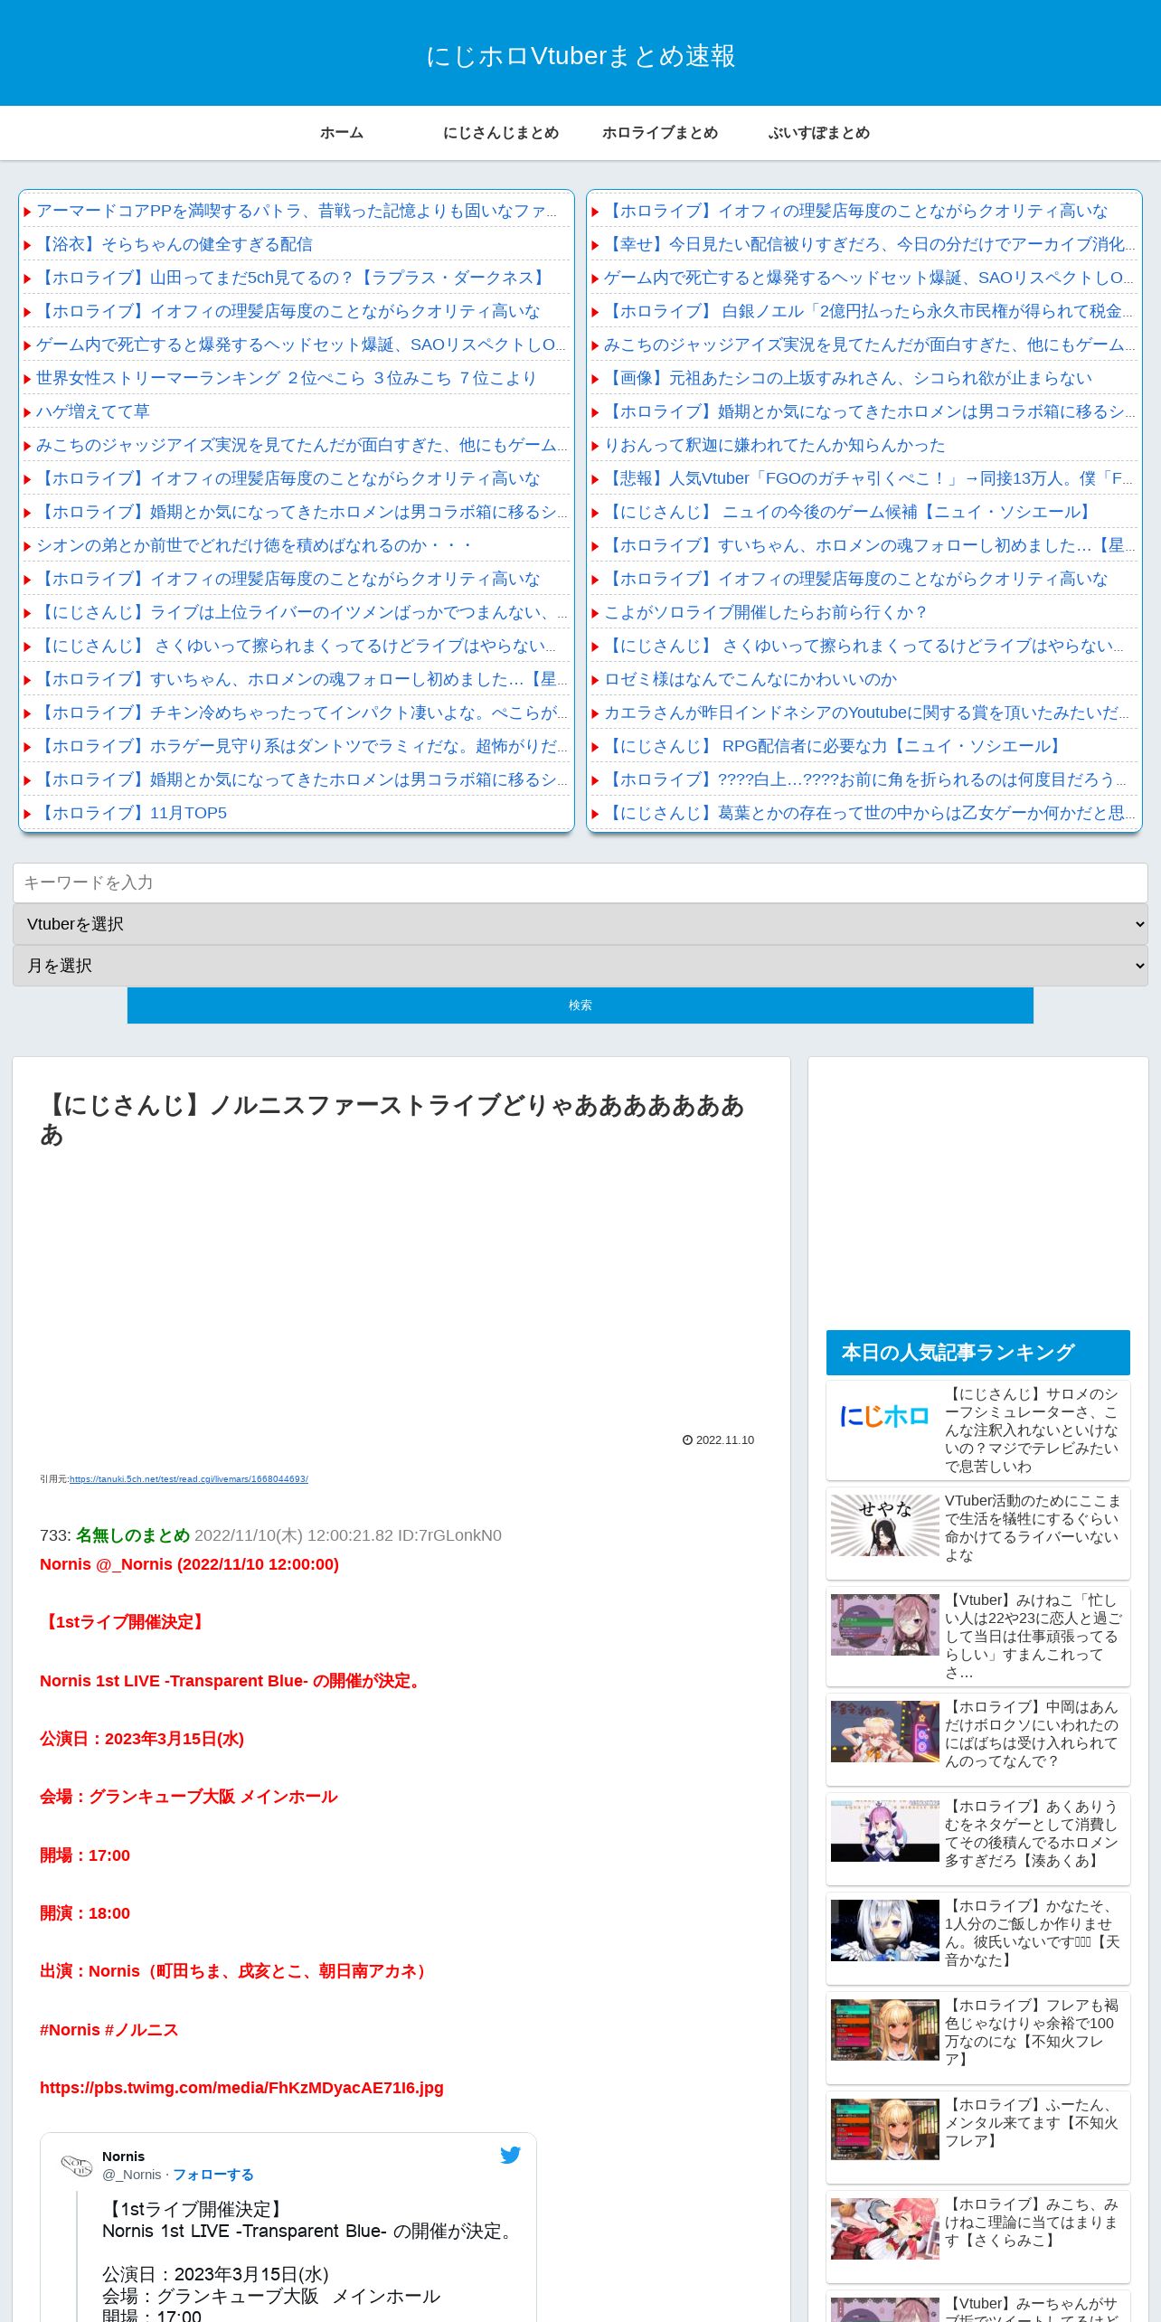Image resolution: width=1161 pixels, height=2322 pixels.
Task: Click the ふーたん、メンタル来てます thumbnail
Action: (885, 2129)
